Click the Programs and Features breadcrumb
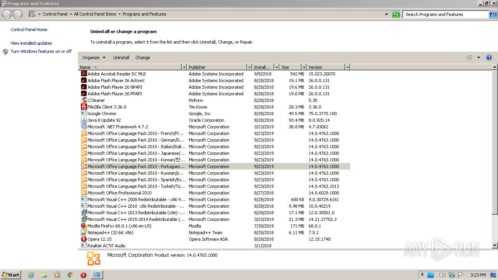The height and width of the screenshot is (280, 498). point(144,14)
